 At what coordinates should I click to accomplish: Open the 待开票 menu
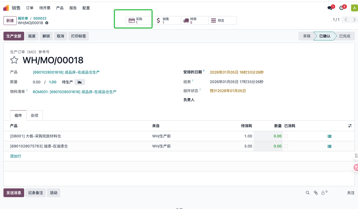45,8
